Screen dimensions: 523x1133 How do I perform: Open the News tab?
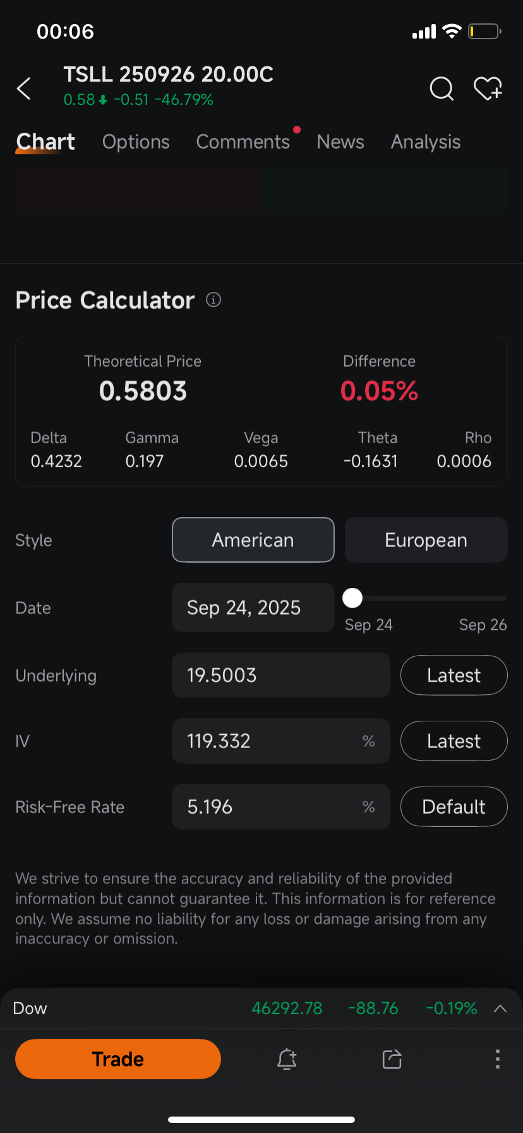340,142
